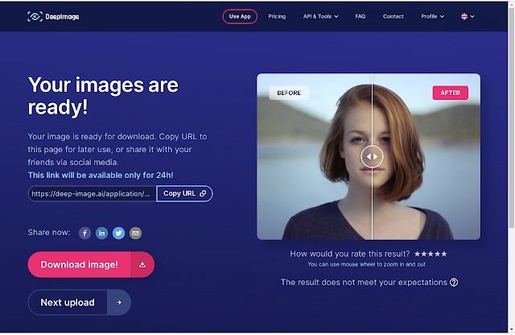The image size is (515, 335).
Task: Share result on Facebook
Action: tap(84, 233)
